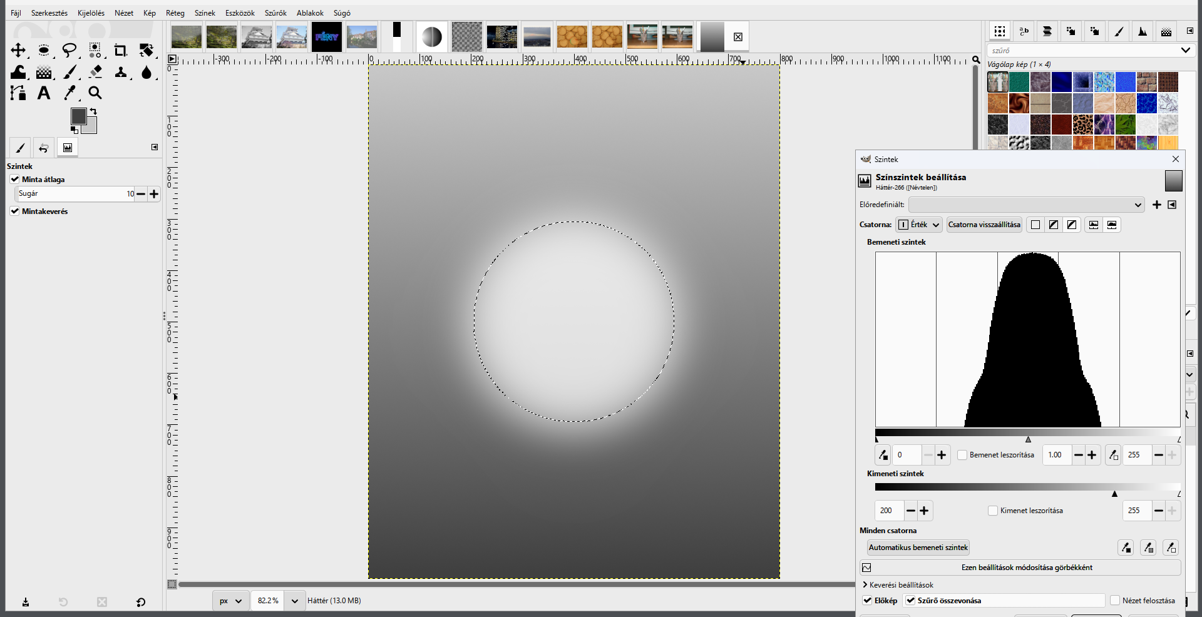Click Automatikus bemeneti szintek button
Image resolution: width=1202 pixels, height=617 pixels.
(x=918, y=548)
